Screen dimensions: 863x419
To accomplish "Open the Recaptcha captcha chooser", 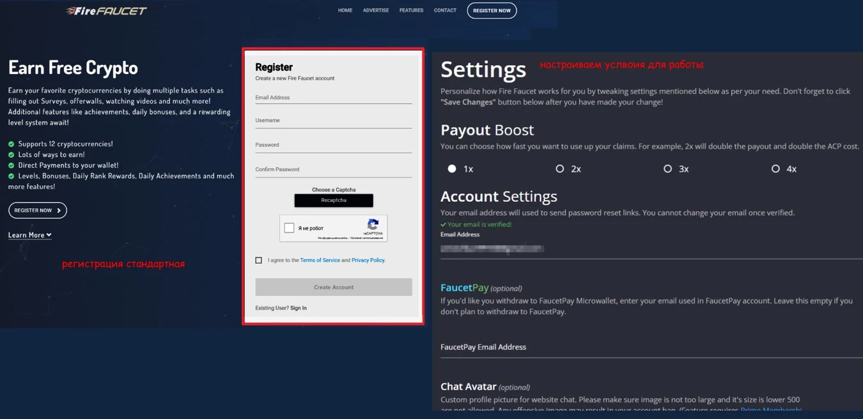I will (x=334, y=201).
